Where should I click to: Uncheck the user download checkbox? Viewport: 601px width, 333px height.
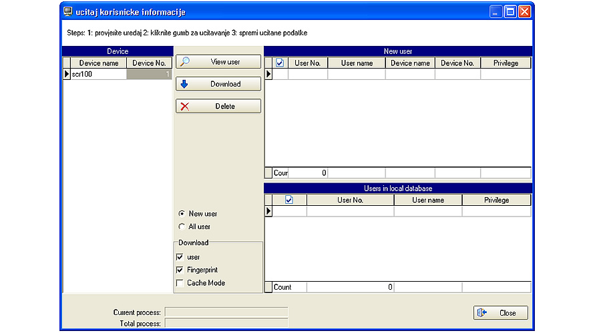click(179, 257)
